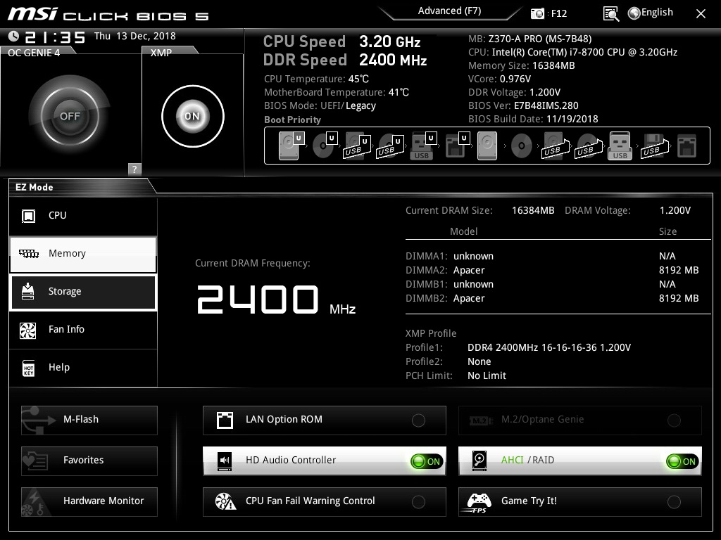
Task: Select the legacy network boot icon at end
Action: coord(687,146)
